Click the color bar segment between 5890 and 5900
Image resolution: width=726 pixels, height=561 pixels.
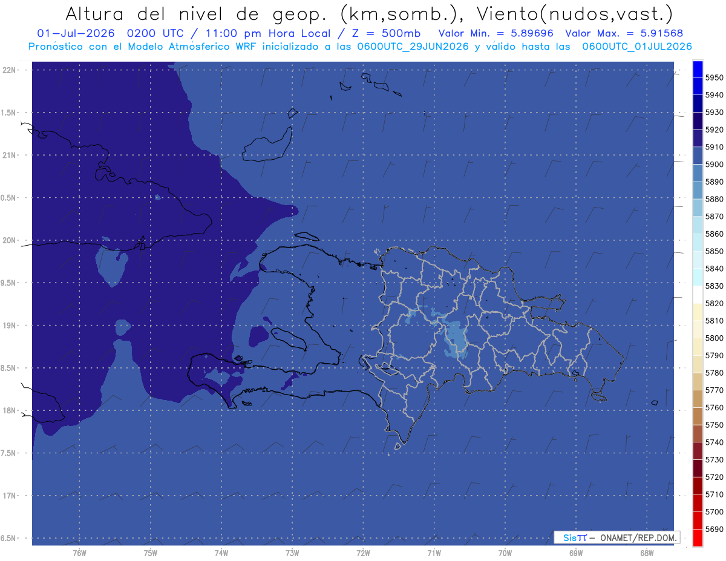point(698,173)
